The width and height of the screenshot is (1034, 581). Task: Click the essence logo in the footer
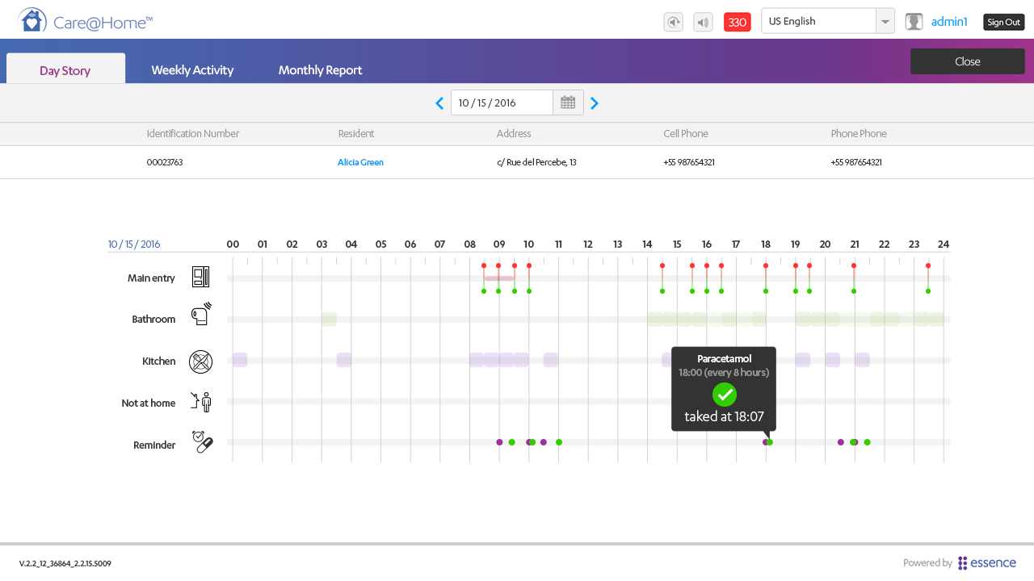pyautogui.click(x=987, y=563)
